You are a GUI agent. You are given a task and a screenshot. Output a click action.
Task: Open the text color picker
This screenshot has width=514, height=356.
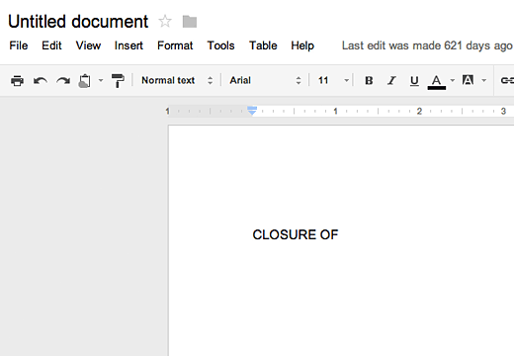437,82
